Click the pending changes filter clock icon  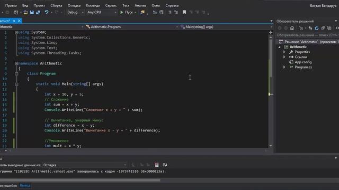[x=301, y=28]
